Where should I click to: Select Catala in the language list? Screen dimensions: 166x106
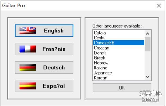(118, 33)
